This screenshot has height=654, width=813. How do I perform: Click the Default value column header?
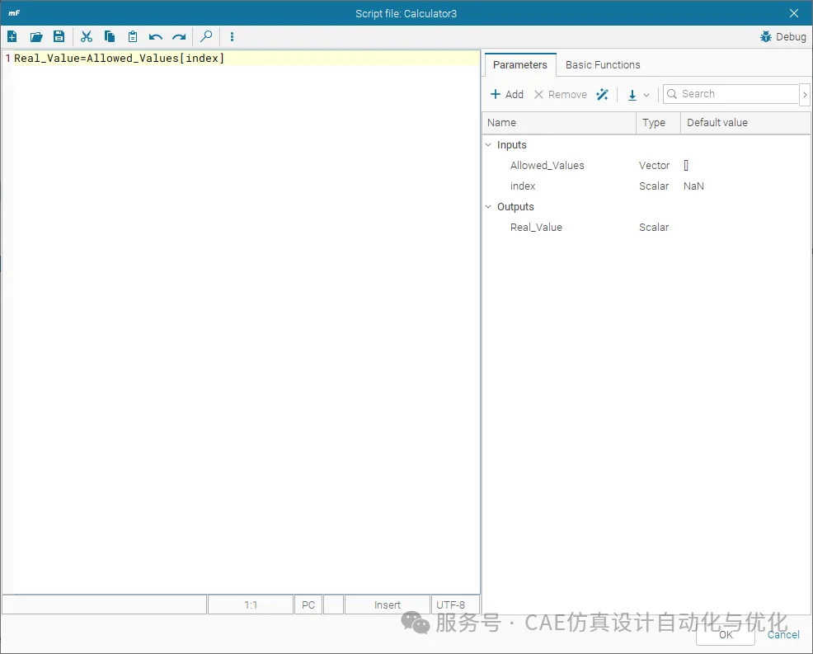click(x=745, y=123)
